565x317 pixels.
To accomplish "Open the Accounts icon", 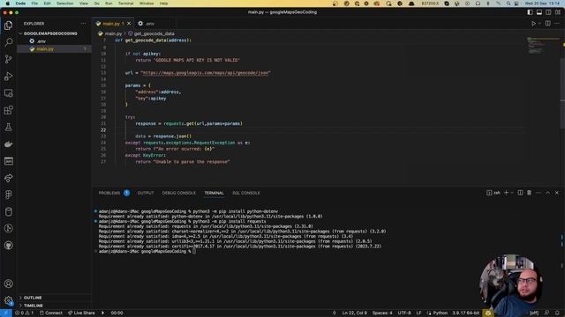I will pyautogui.click(x=8, y=284).
